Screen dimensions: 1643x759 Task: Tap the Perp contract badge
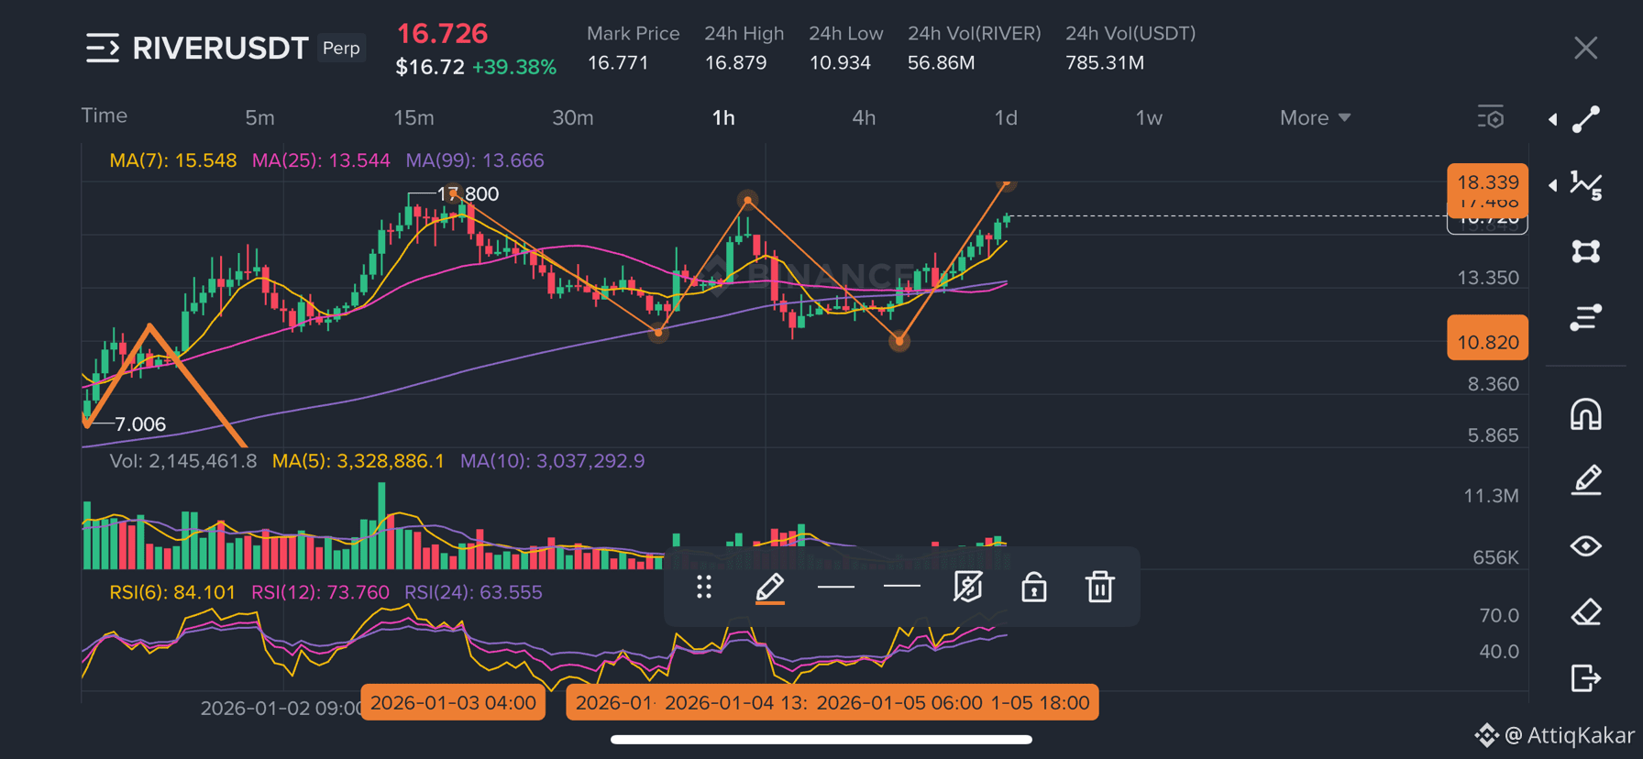click(342, 48)
